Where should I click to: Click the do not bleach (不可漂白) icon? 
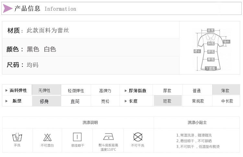coord(47,137)
